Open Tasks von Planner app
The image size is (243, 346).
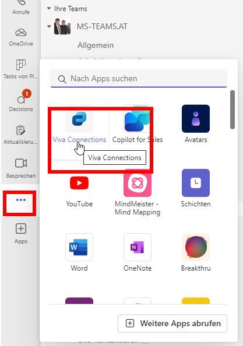point(21,69)
